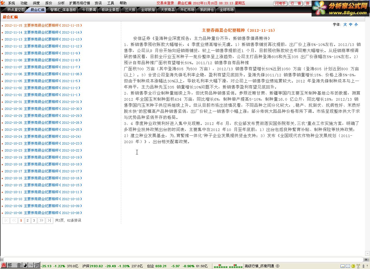Toggle half-moon full/half-width icon

25,266
